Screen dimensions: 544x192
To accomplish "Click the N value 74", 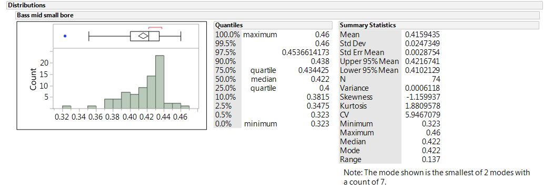I will pos(437,80).
